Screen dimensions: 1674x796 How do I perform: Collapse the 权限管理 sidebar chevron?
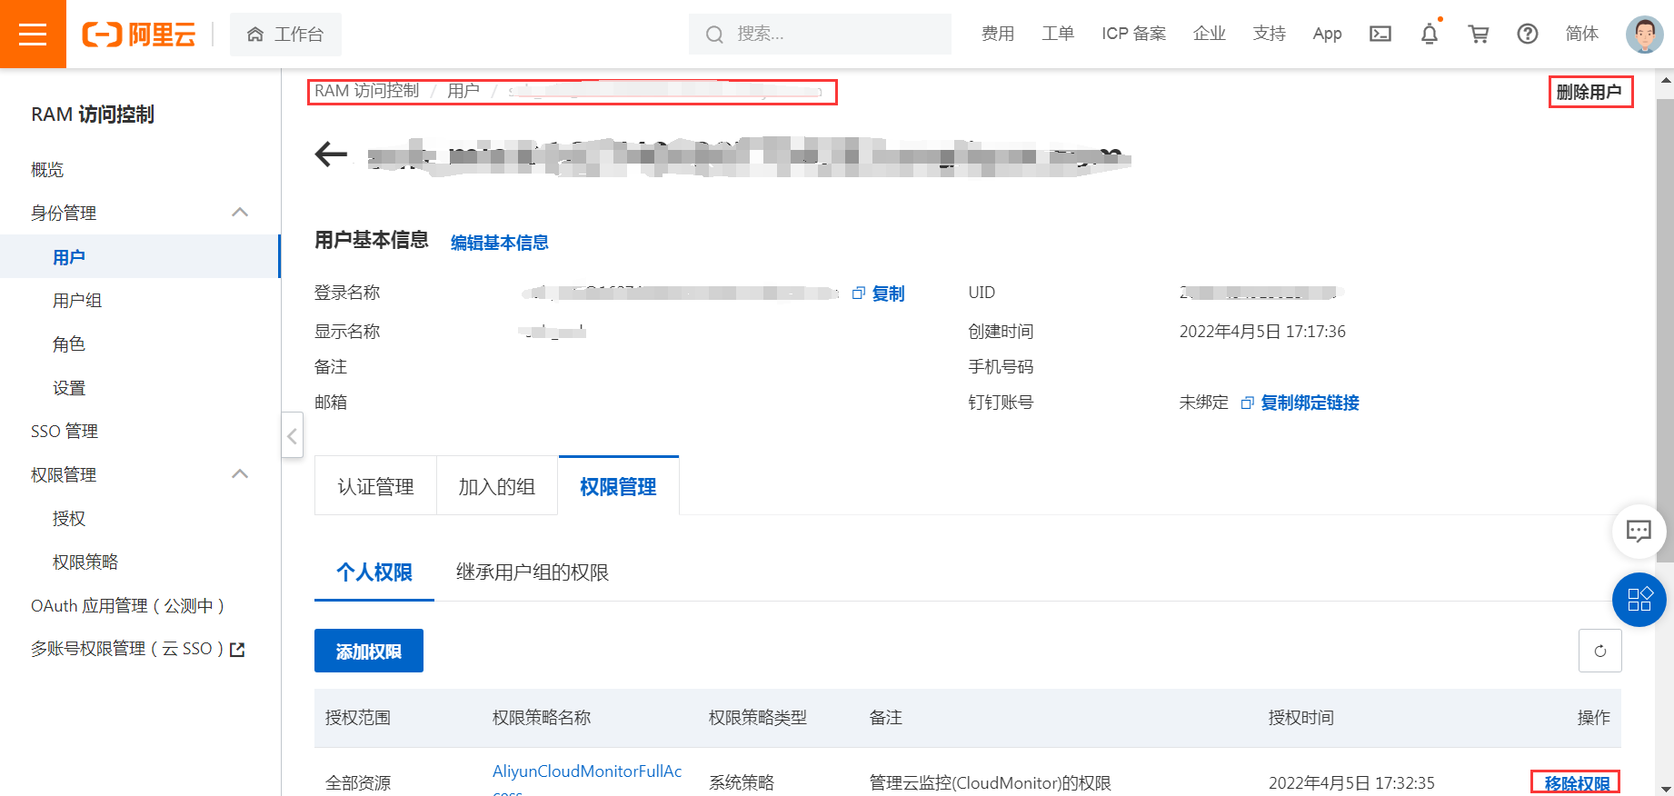240,474
